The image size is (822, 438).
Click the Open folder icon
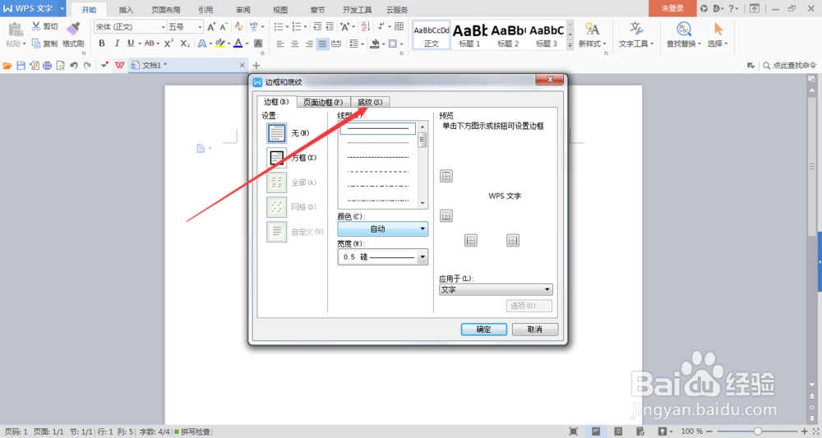[x=7, y=66]
